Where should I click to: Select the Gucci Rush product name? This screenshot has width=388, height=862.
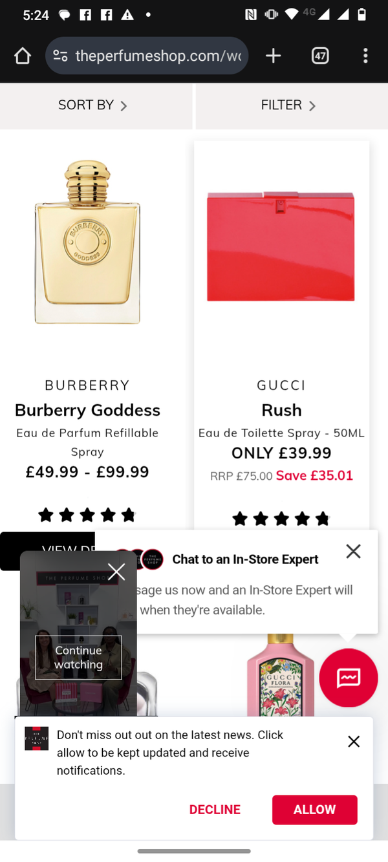pyautogui.click(x=281, y=410)
